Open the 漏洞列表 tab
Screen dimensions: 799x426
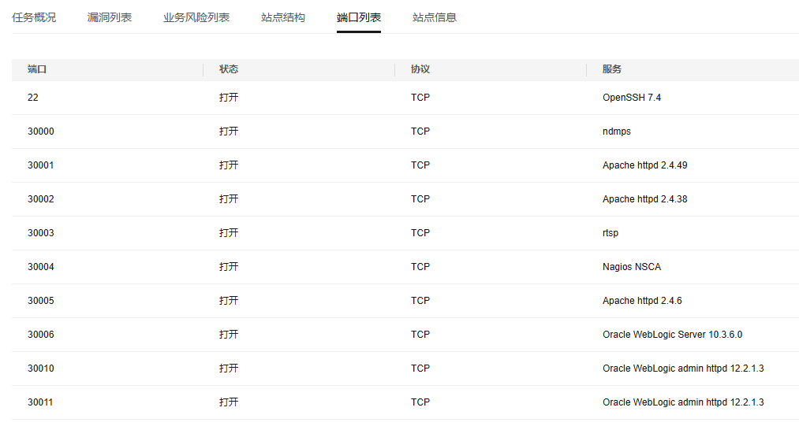[x=110, y=17]
